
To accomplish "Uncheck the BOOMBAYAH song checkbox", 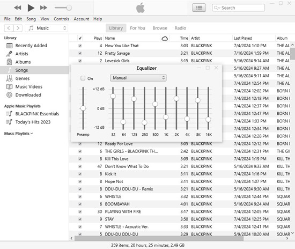I will pyautogui.click(x=80, y=204).
